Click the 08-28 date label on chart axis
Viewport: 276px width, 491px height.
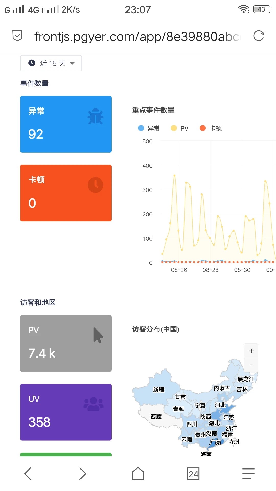(211, 270)
